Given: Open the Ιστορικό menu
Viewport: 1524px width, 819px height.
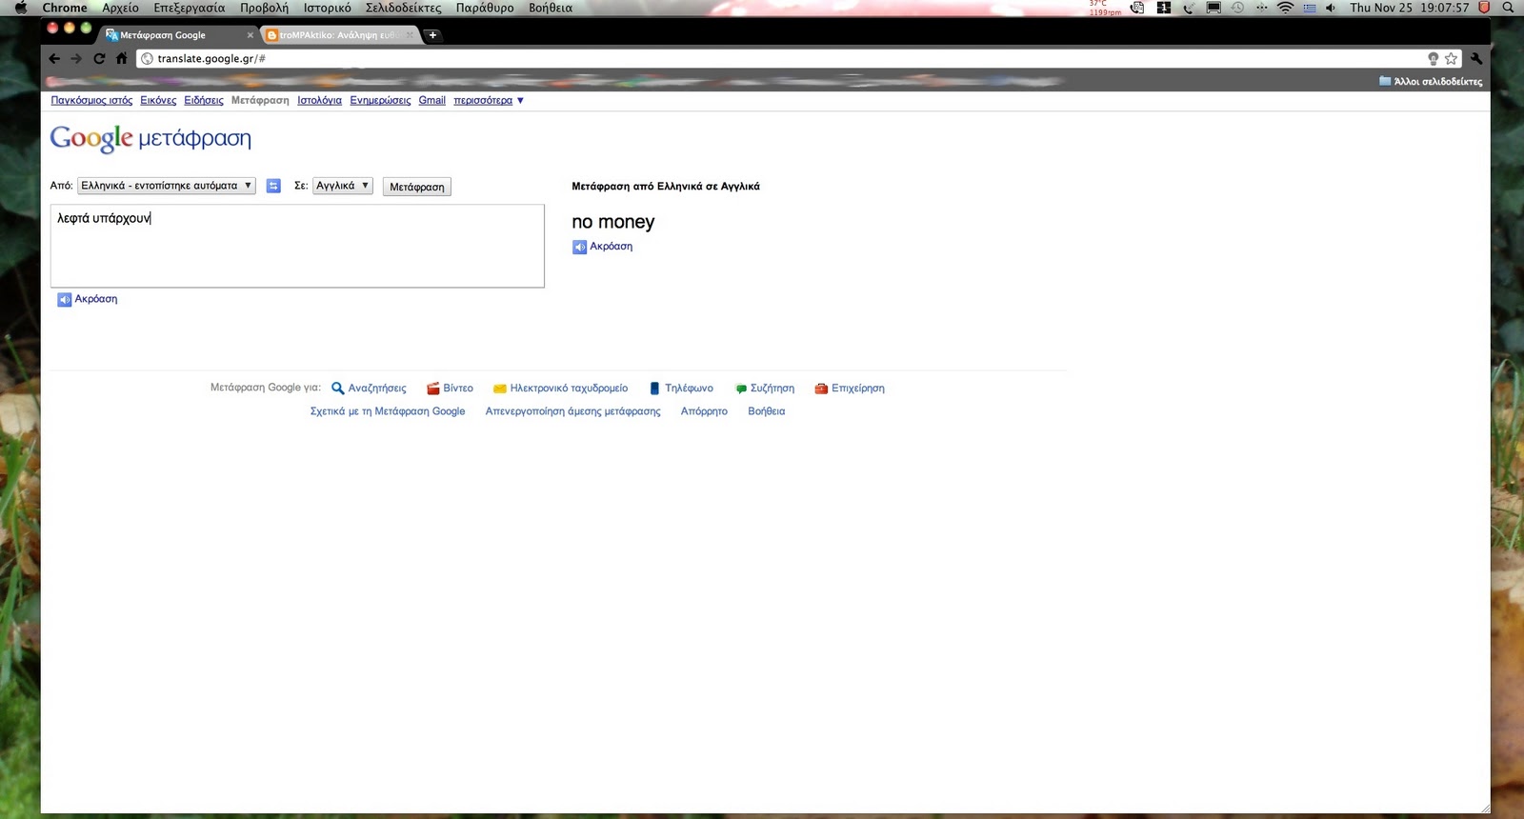Looking at the screenshot, I should click(327, 8).
